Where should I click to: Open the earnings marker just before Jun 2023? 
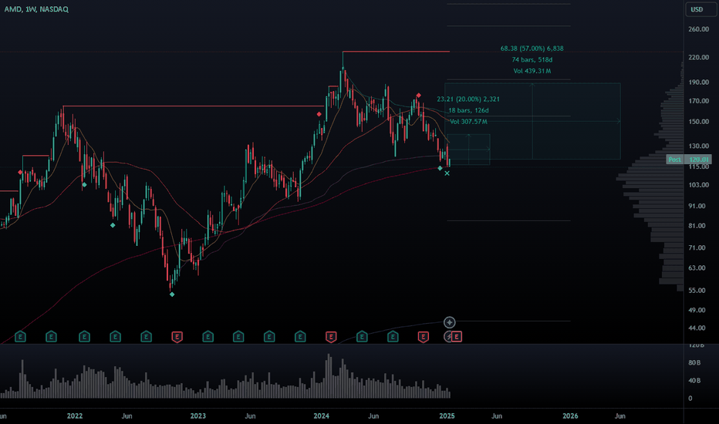(238, 337)
